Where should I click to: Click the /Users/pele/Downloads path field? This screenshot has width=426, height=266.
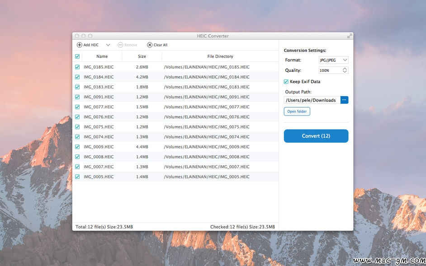pos(312,100)
